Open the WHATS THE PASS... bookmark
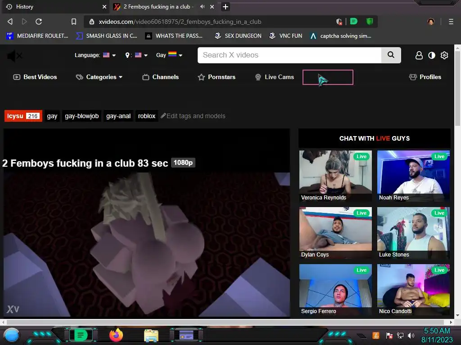461x345 pixels. click(x=174, y=36)
